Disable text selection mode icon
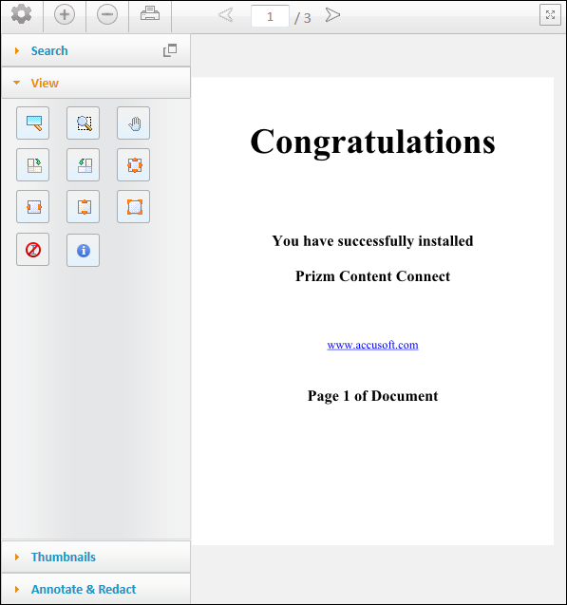567x605 pixels. [x=33, y=250]
